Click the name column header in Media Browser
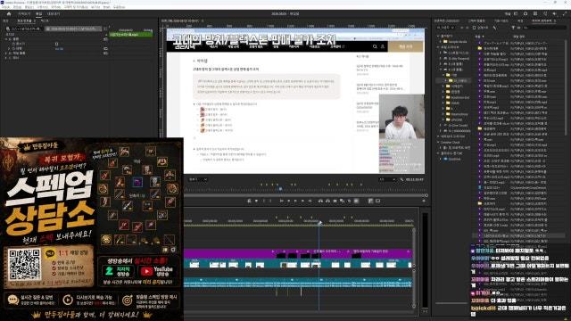 (x=478, y=37)
